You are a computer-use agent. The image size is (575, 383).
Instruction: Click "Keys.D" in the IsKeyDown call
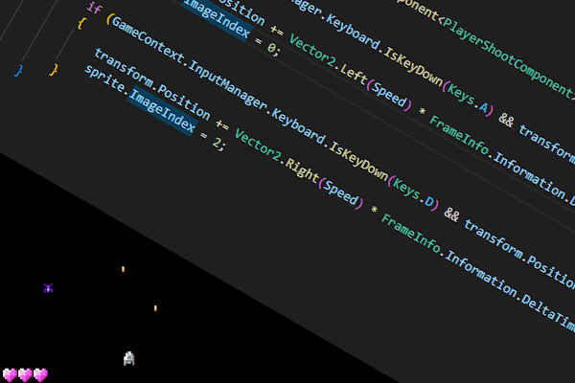click(x=415, y=192)
